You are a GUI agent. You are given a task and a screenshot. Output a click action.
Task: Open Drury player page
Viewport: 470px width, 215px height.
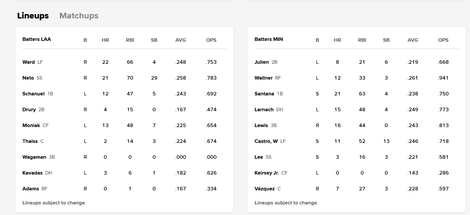29,109
